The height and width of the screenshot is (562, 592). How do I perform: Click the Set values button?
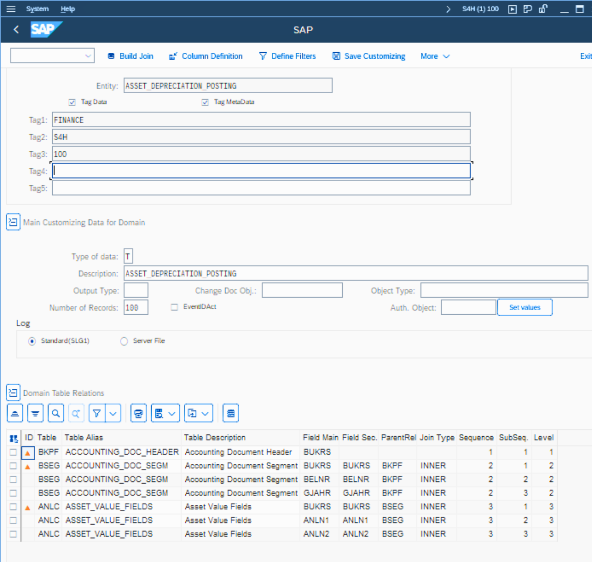coord(524,307)
